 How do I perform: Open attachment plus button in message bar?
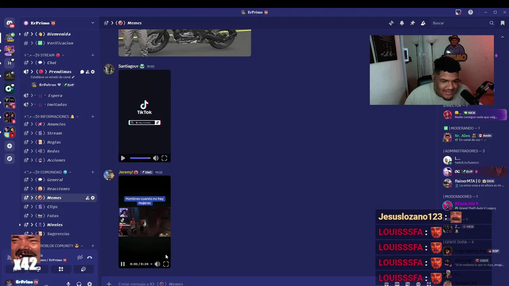(x=109, y=284)
